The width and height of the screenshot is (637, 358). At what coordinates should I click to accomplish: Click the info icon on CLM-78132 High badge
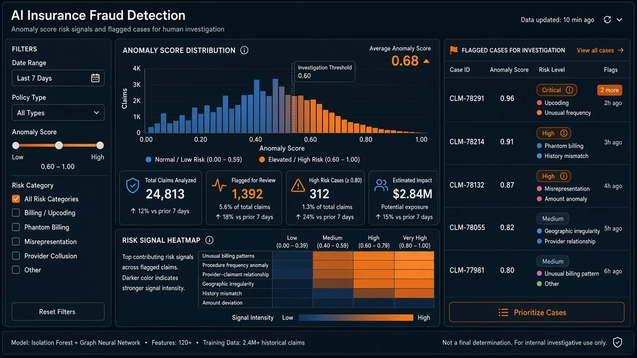coord(564,176)
